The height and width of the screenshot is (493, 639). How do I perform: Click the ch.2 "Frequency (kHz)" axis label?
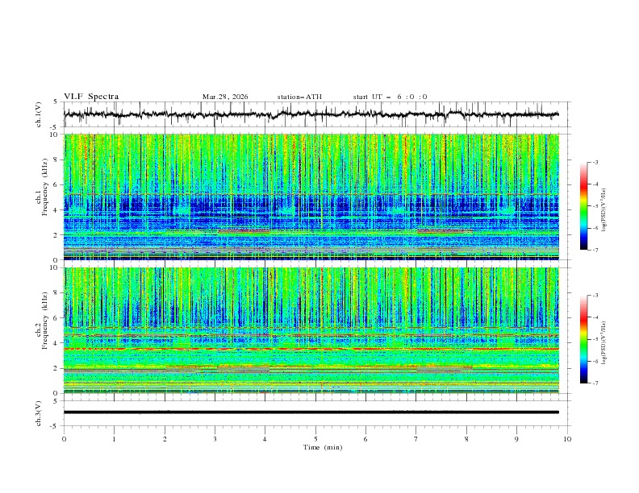45,321
